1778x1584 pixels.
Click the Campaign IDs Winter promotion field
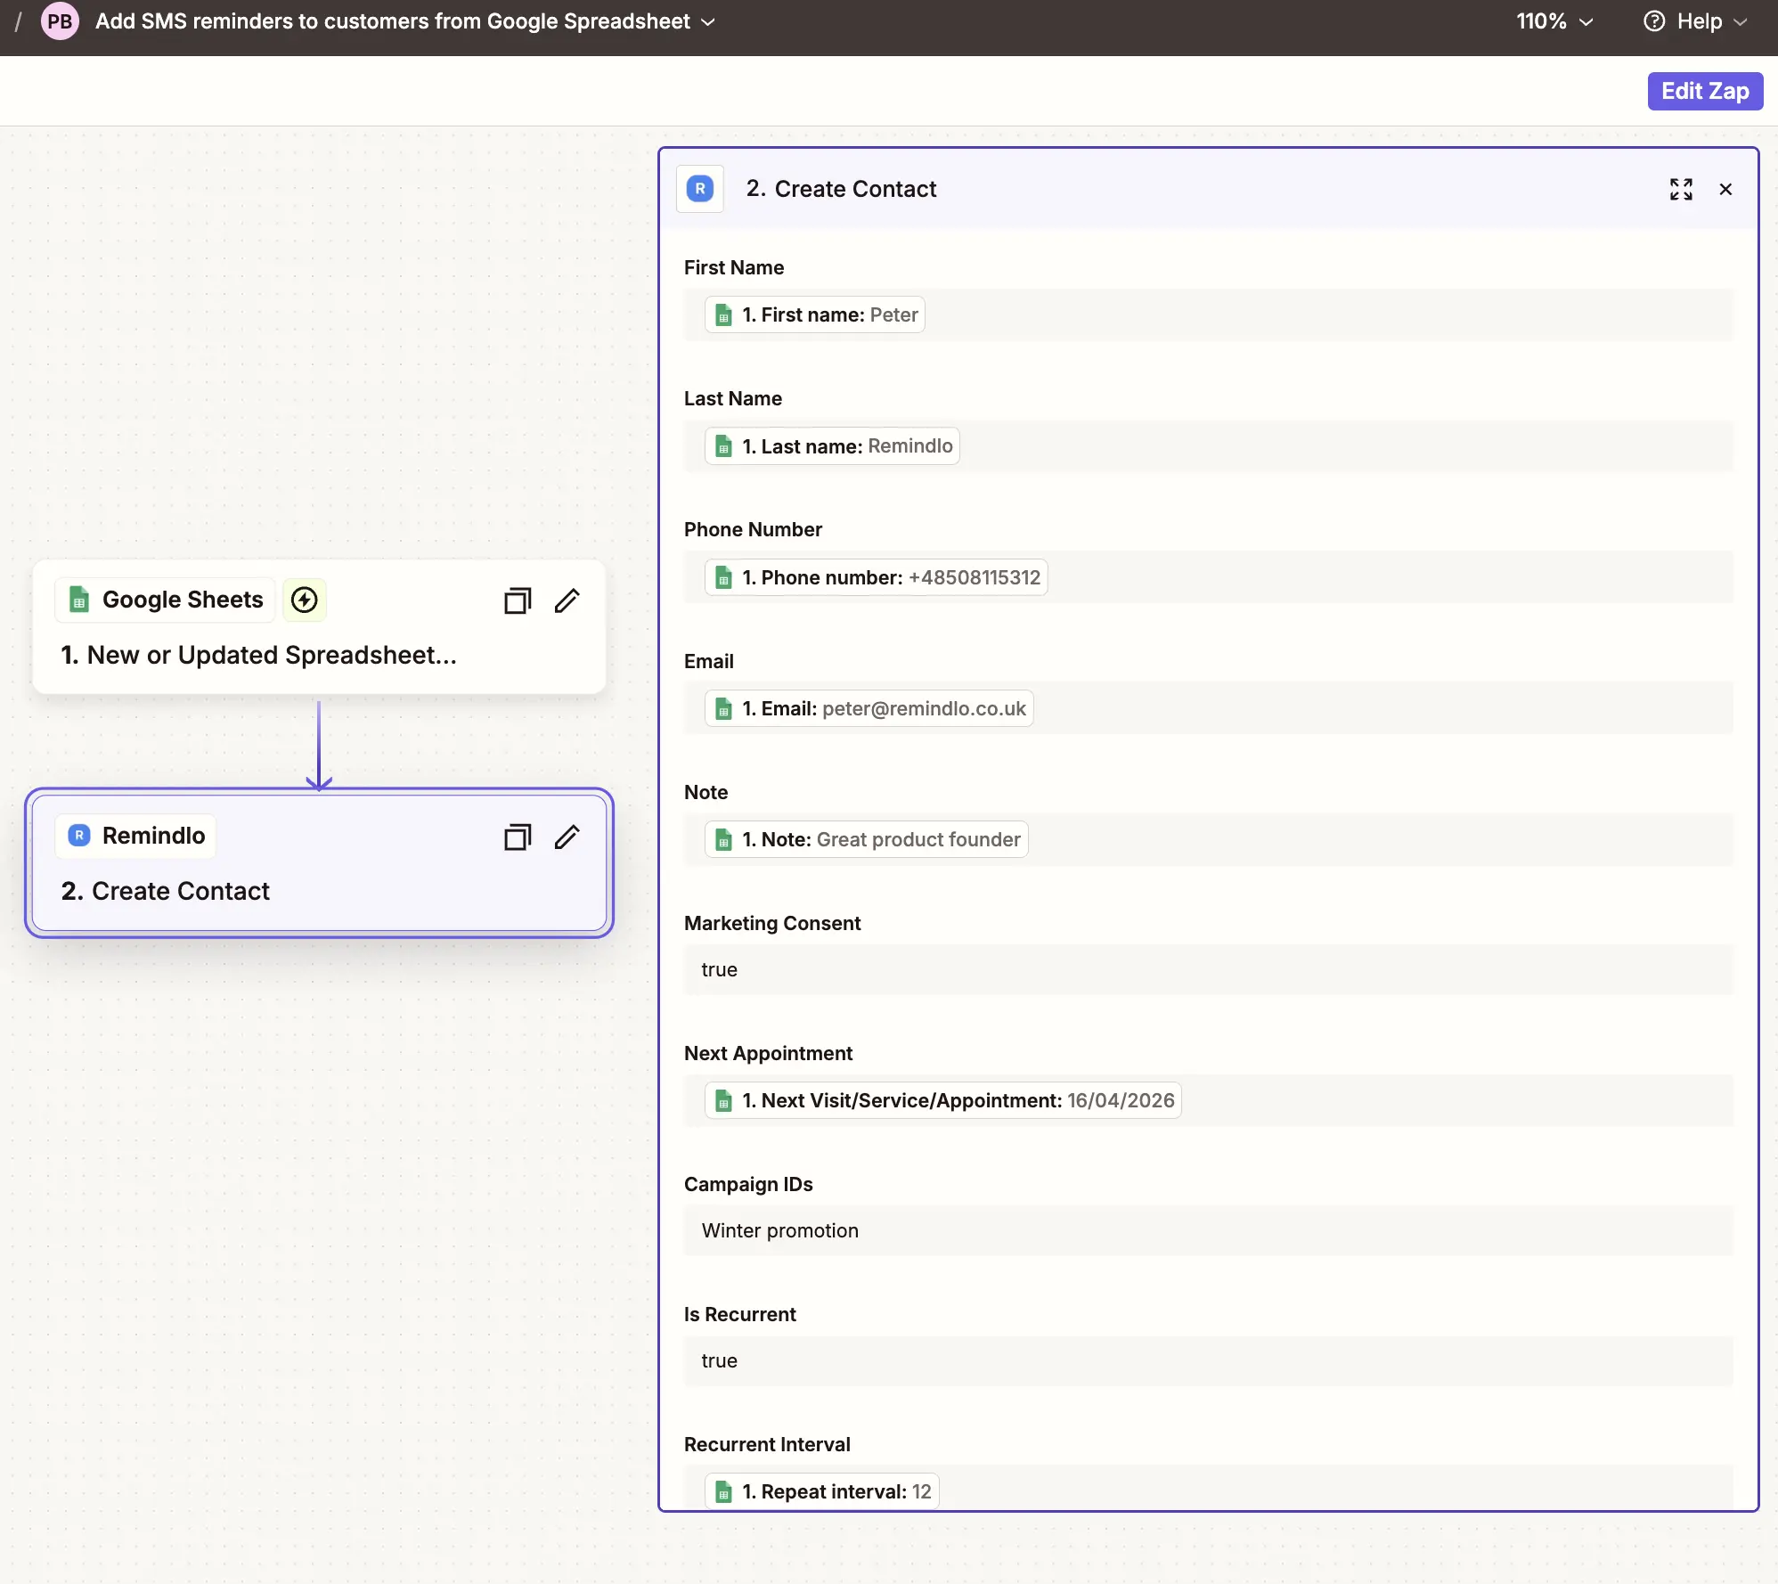[x=1209, y=1230]
